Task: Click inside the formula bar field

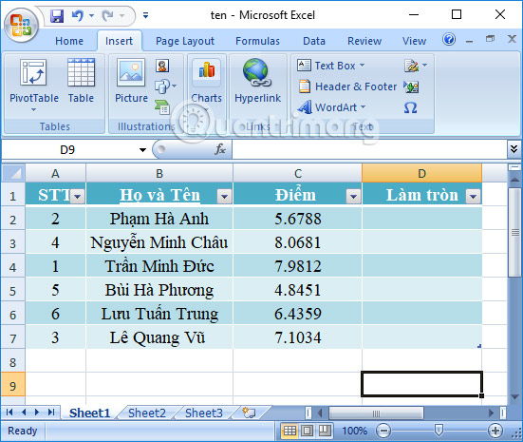Action: point(369,149)
